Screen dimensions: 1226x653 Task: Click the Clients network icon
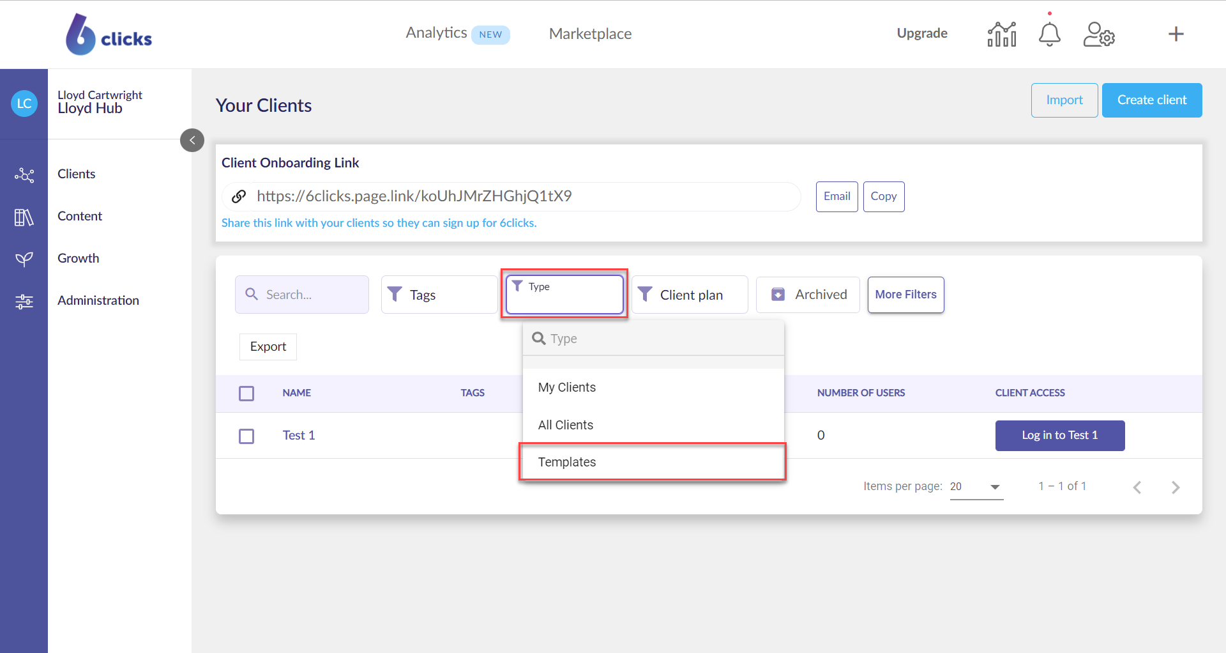pos(24,174)
